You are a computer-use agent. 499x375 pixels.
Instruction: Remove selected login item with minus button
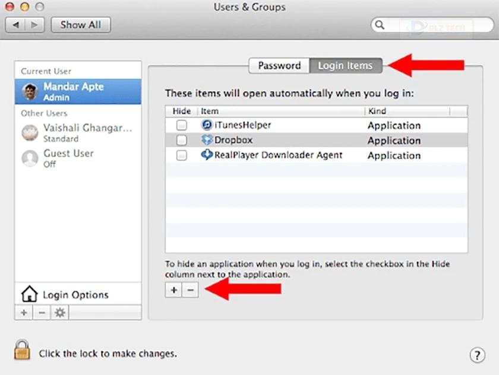pos(190,290)
